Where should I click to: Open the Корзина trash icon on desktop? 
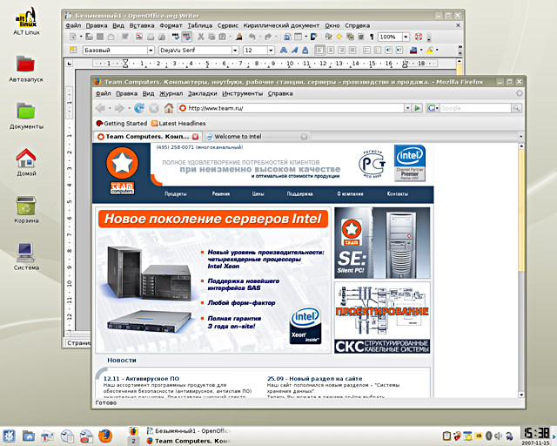tap(26, 207)
